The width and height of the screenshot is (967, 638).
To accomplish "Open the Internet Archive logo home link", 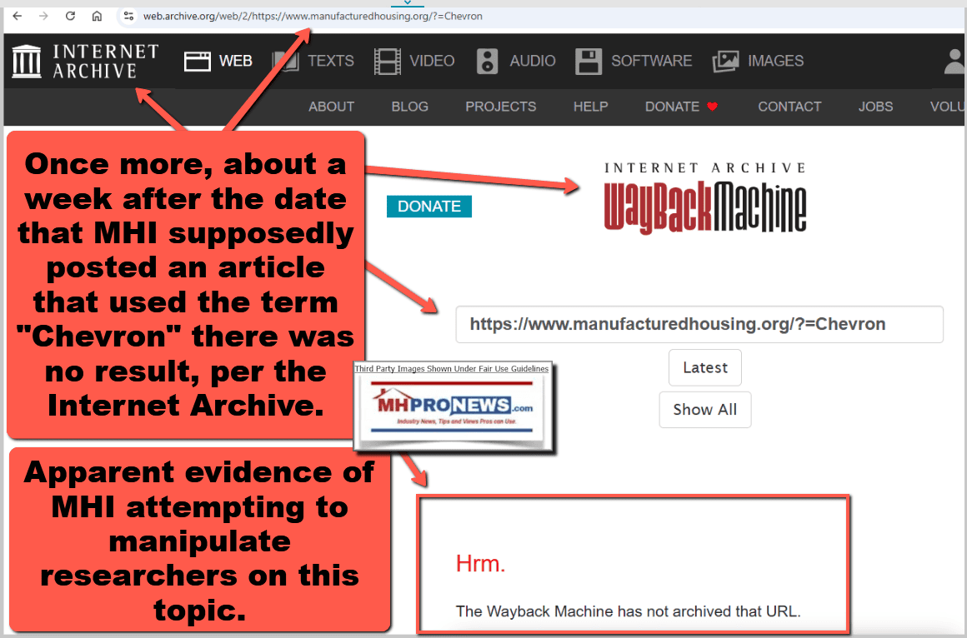I will click(86, 61).
